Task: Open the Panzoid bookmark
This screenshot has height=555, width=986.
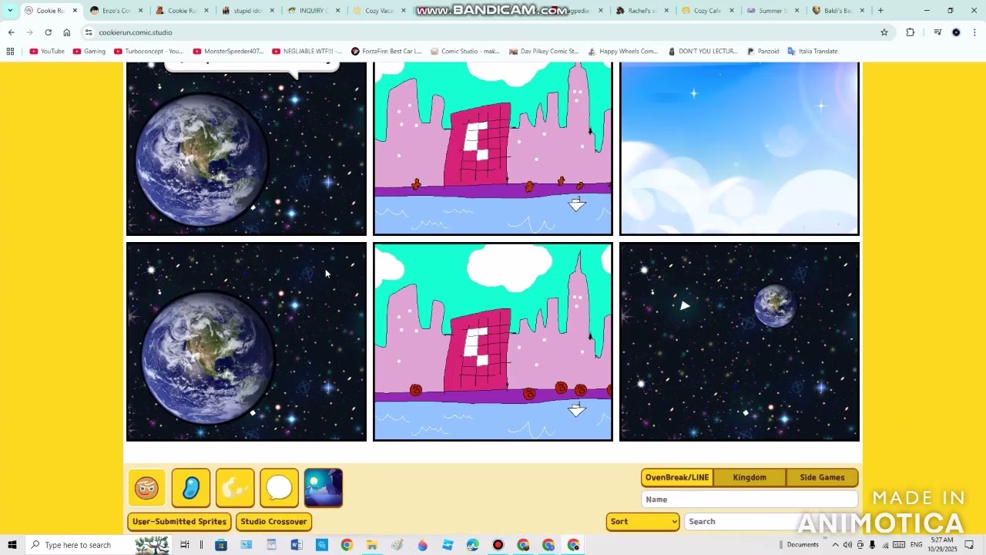Action: tap(763, 52)
